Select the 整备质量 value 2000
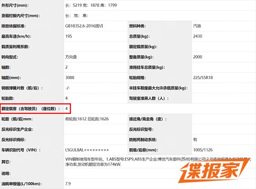 pos(198,57)
